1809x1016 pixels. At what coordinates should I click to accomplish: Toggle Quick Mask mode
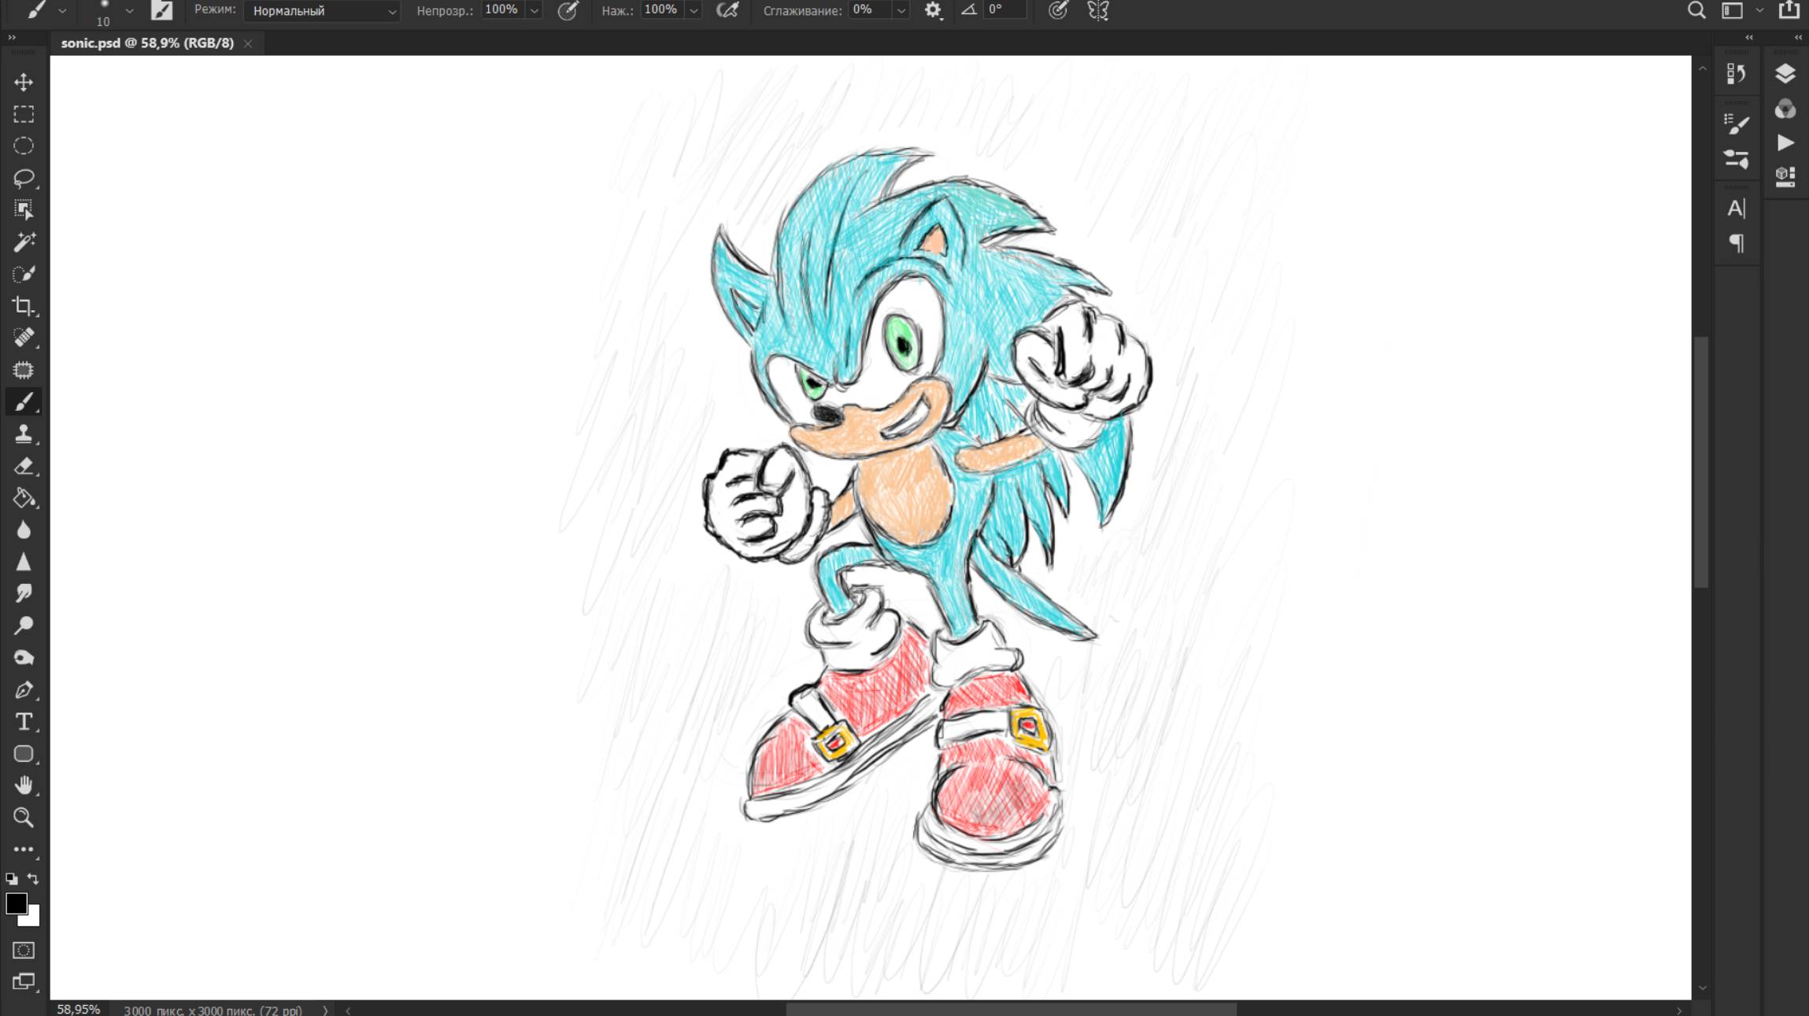point(24,950)
